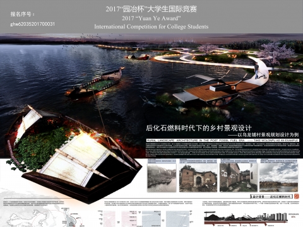This screenshot has width=303, height=227.
Task: Click the English title RURAL LANDSCAPE ARCHITECTURE line
Action: coord(223,140)
